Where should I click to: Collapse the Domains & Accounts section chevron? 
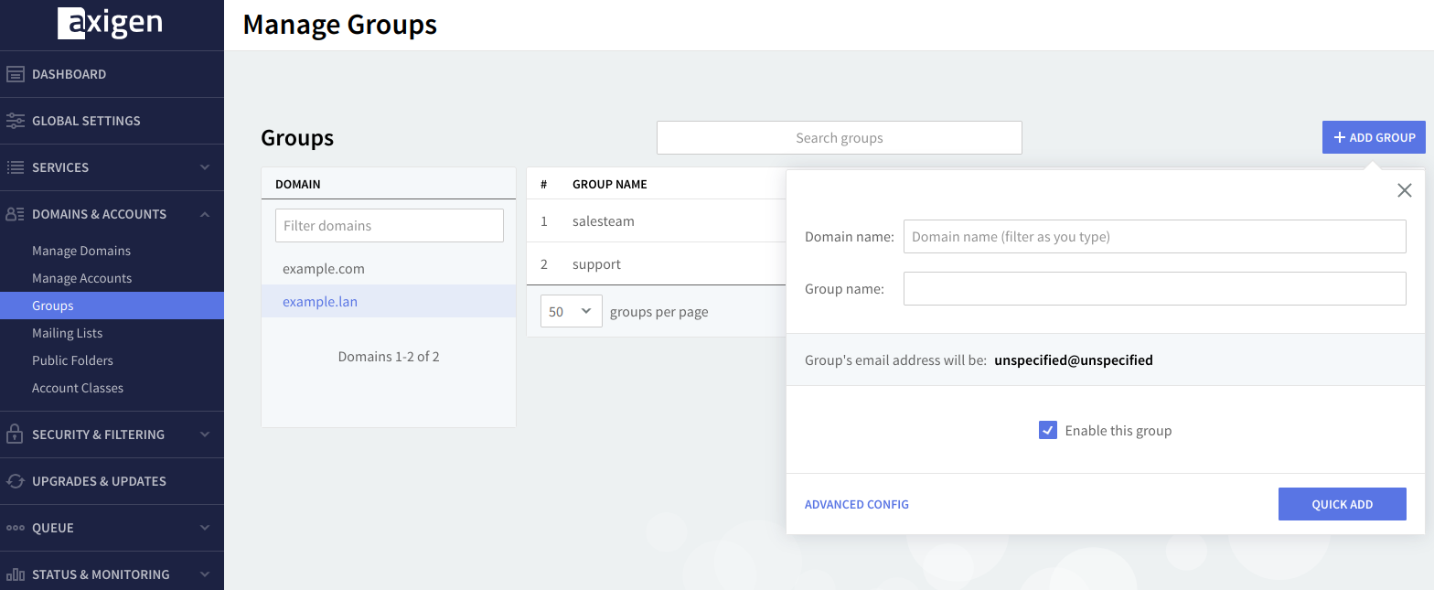pyautogui.click(x=205, y=214)
